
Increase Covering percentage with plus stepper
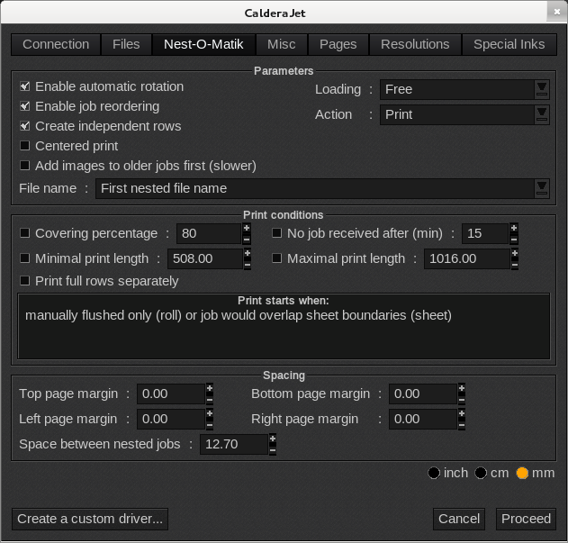(x=247, y=228)
